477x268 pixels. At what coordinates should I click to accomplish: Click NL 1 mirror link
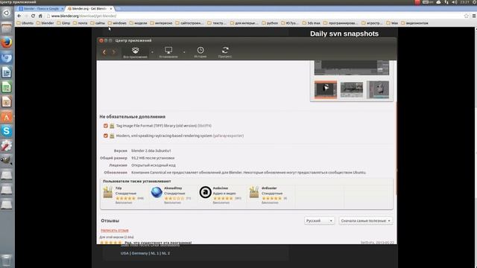[154, 253]
